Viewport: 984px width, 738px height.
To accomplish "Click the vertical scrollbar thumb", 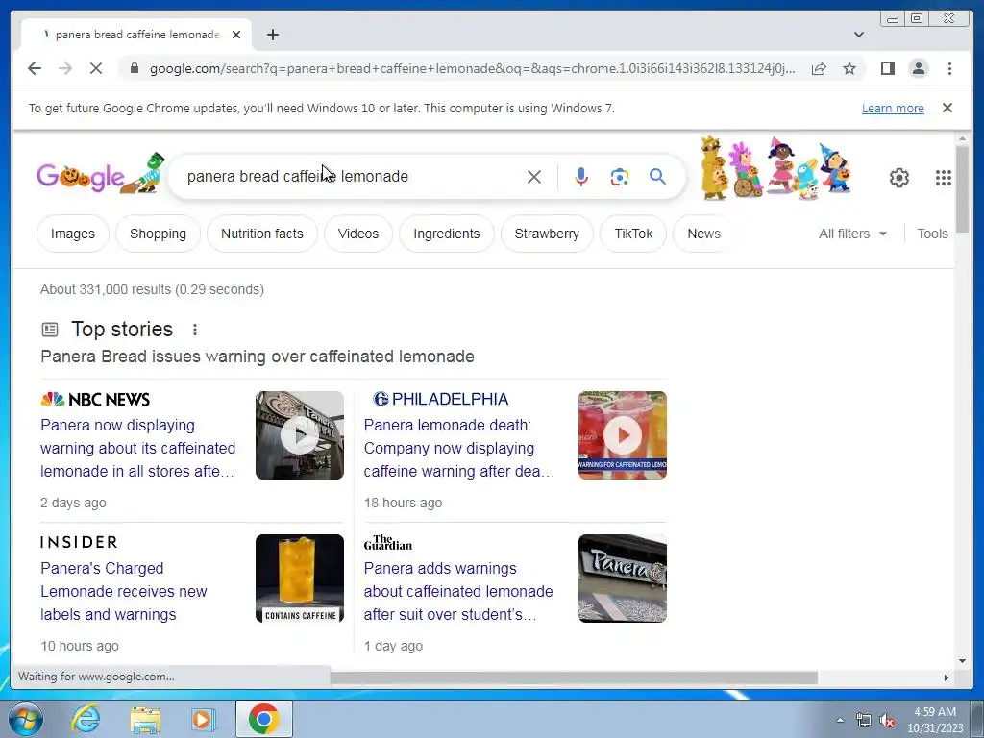I will pos(963,188).
